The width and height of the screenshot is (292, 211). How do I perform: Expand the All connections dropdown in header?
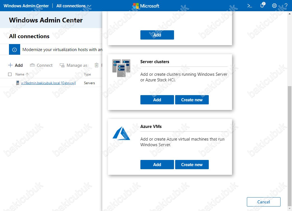[74, 6]
